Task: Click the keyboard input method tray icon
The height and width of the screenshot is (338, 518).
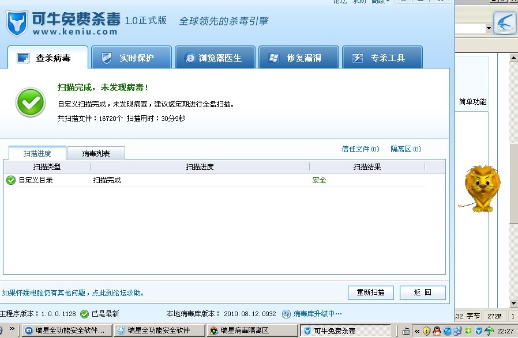Action: pyautogui.click(x=406, y=331)
